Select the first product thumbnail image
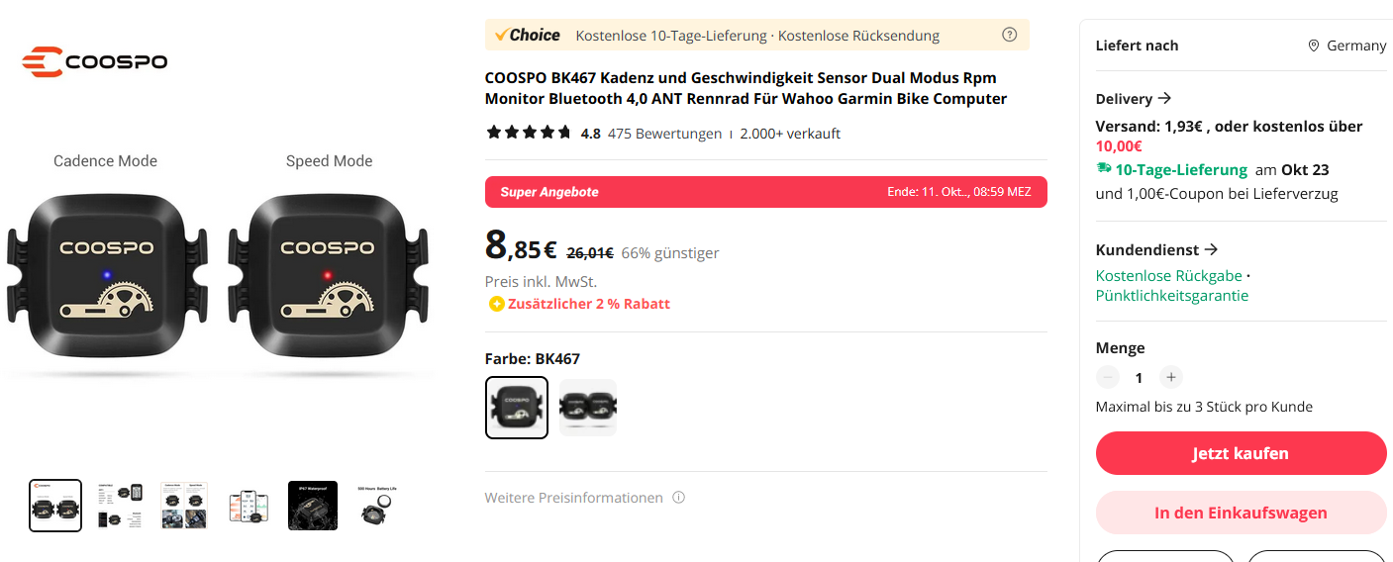The width and height of the screenshot is (1393, 562). 55,505
